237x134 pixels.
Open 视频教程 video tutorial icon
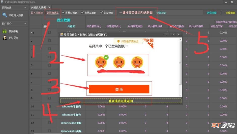pyautogui.click(x=5, y=31)
